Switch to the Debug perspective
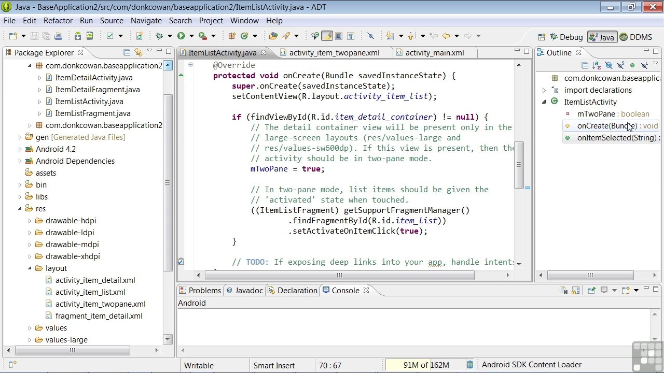 coord(566,37)
